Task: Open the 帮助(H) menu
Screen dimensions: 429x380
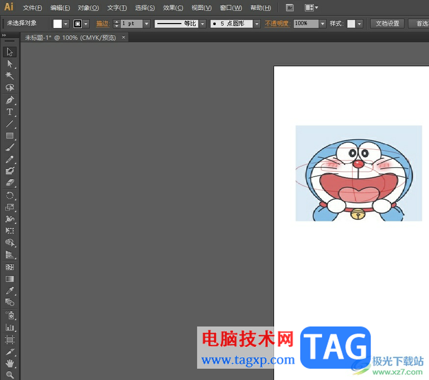Action: (260, 8)
